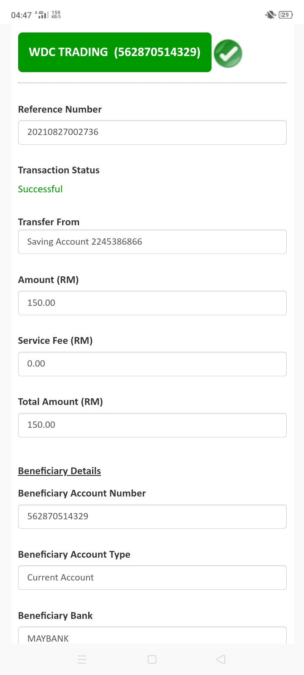Viewport: 304px width, 675px height.
Task: Tap the Android back navigation triangle
Action: (x=220, y=659)
